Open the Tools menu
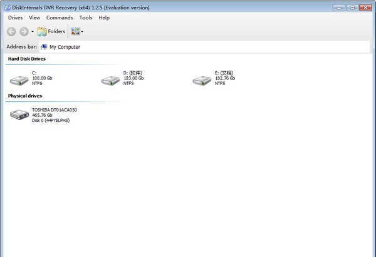 86,18
